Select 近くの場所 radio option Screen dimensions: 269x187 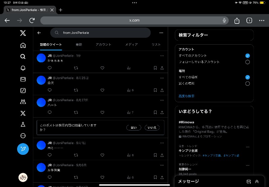(247, 83)
